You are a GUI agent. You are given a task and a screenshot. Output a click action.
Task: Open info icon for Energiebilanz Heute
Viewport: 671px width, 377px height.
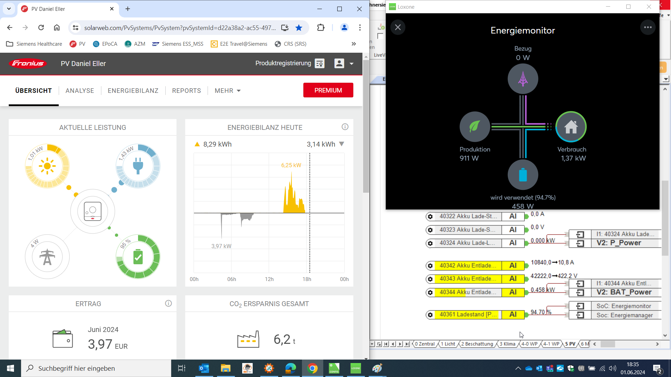click(345, 127)
